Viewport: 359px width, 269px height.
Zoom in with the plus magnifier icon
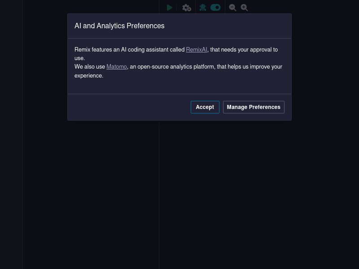(x=244, y=8)
